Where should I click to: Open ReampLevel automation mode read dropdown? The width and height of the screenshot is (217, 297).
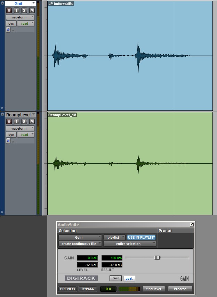pyautogui.click(x=26, y=135)
